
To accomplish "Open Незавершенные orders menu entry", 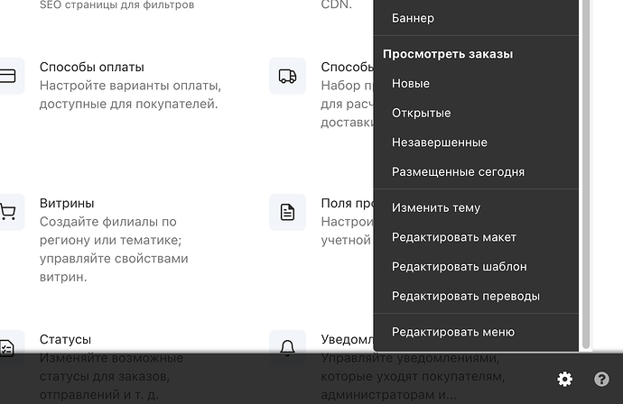I will [x=476, y=142].
